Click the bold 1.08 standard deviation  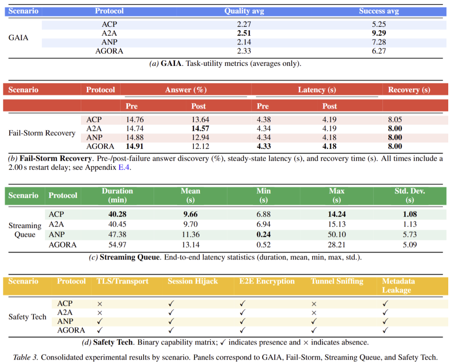tap(410, 214)
